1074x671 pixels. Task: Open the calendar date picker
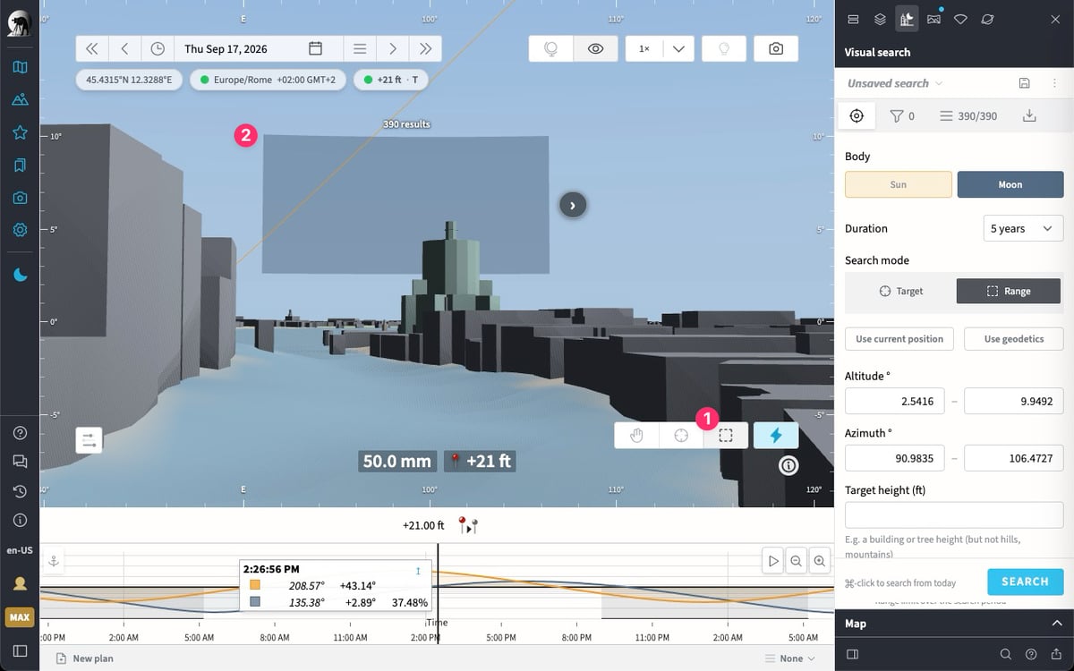pyautogui.click(x=315, y=48)
